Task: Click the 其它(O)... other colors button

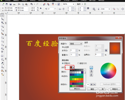Action: pyautogui.click(x=78, y=89)
